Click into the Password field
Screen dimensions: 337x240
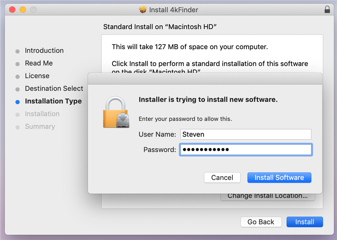click(x=246, y=150)
